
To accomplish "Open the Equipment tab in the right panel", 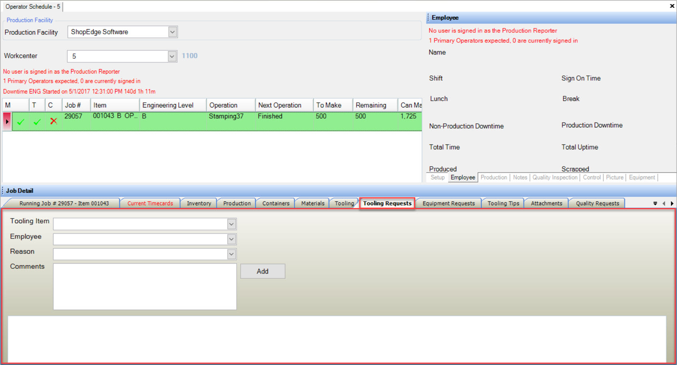I will pos(642,177).
